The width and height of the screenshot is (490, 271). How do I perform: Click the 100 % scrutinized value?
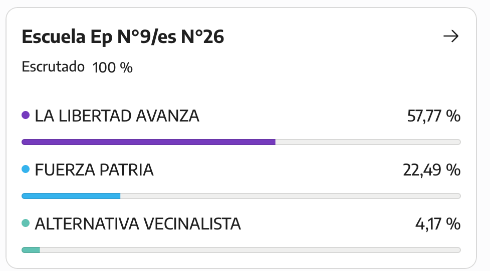(x=113, y=67)
